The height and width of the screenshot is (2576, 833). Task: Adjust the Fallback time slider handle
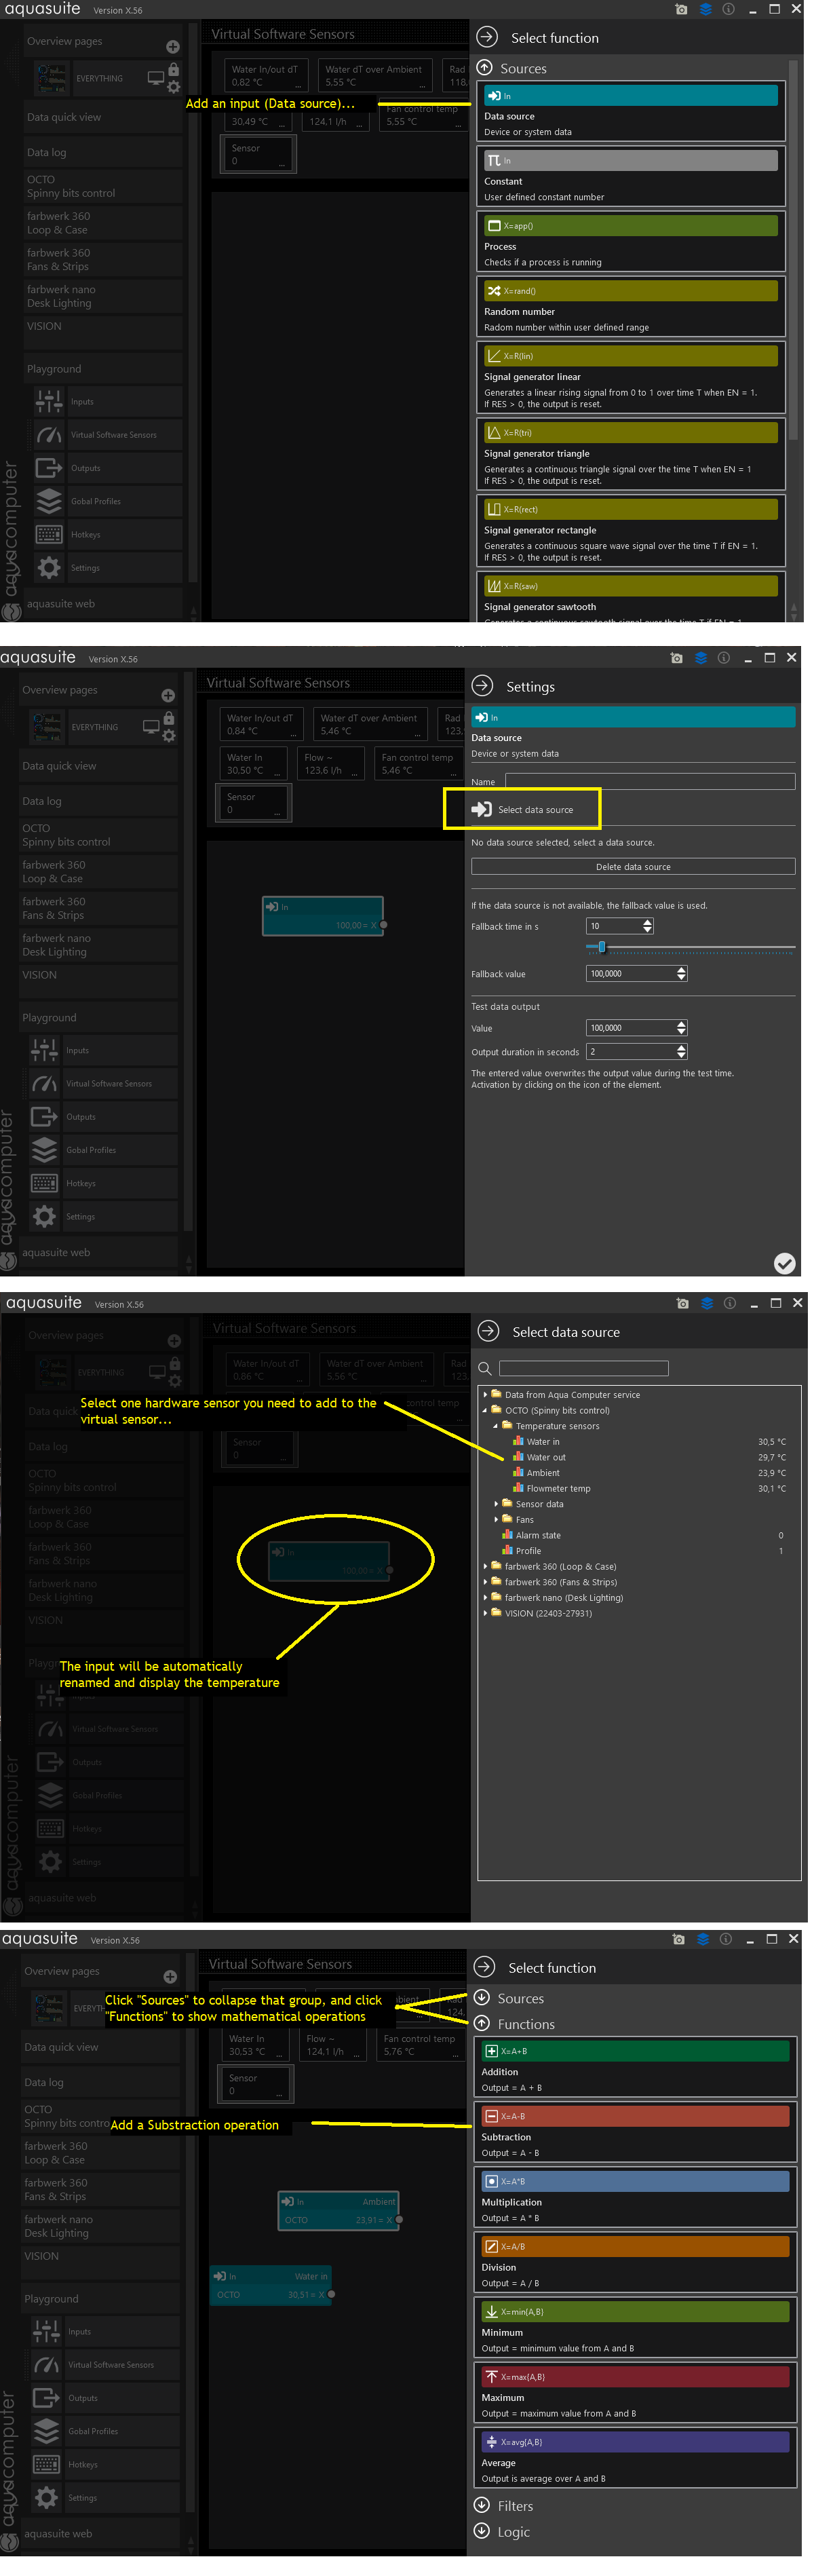pos(601,946)
